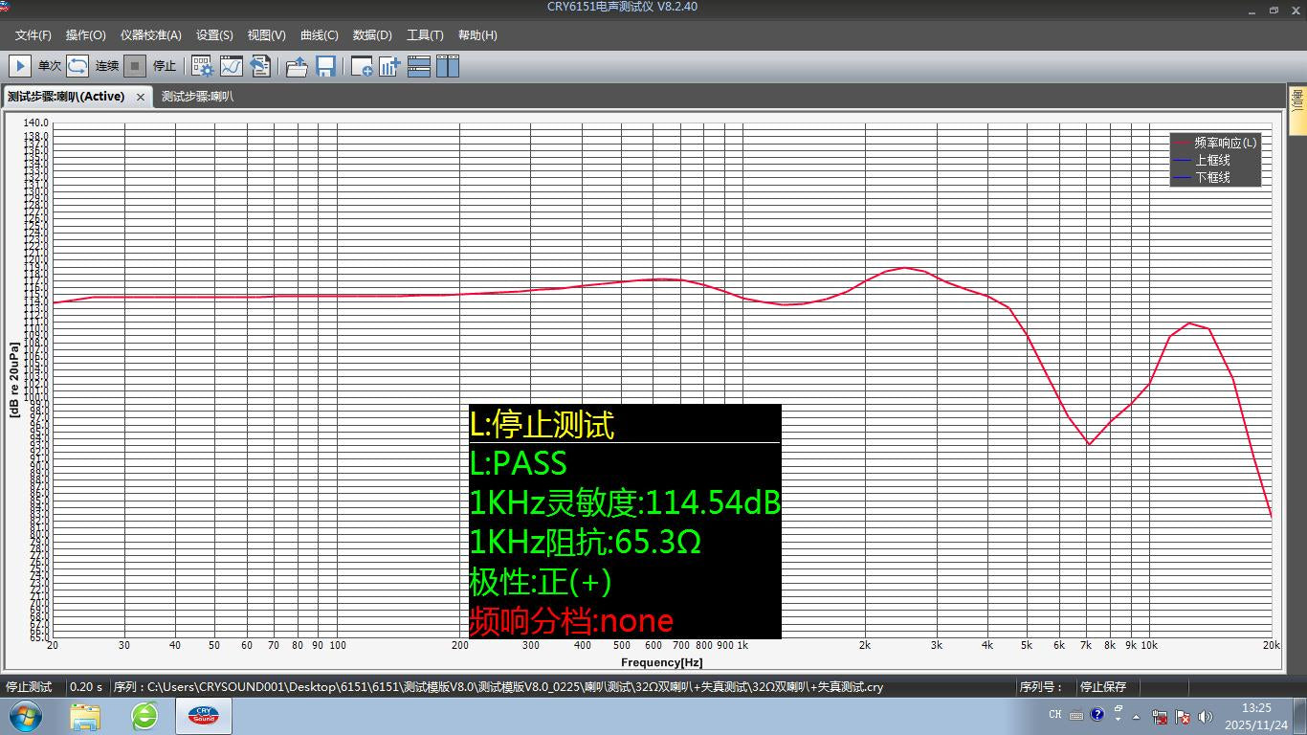The width and height of the screenshot is (1307, 735).
Task: Switch to the inactive 测试步骤:喇叭 tab
Action: coord(197,97)
